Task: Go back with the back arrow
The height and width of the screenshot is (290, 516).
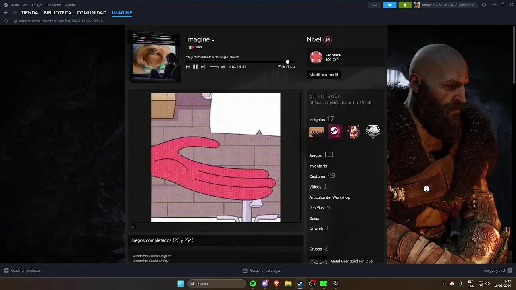Action: (6, 13)
